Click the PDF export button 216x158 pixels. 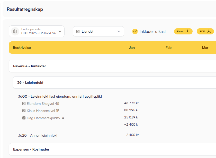[x=205, y=31]
